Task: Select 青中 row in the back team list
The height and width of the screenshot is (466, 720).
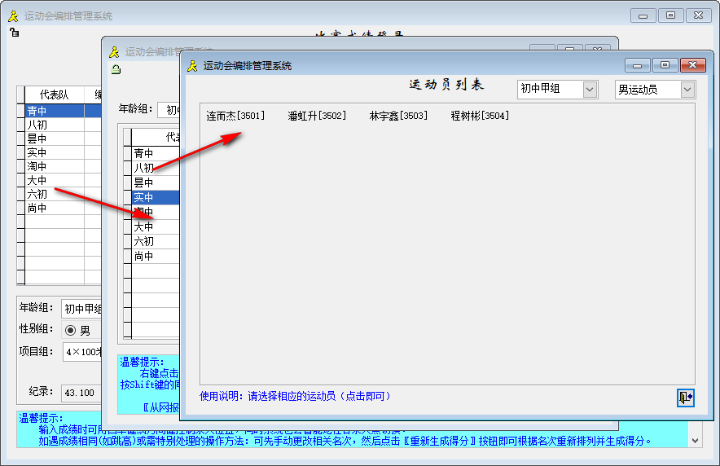Action: click(54, 111)
